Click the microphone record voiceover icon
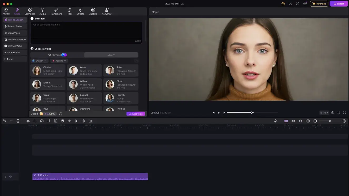Image resolution: width=349 pixels, height=196 pixels. click(276, 121)
